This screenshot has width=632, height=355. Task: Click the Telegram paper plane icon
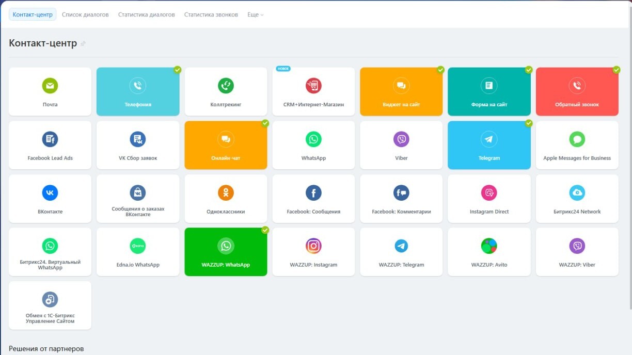[x=489, y=139]
